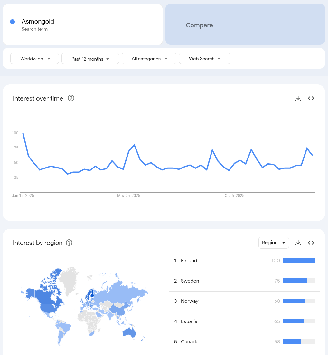Click the Interest over time heading
Viewport: 328px width, 355px height.
click(38, 99)
